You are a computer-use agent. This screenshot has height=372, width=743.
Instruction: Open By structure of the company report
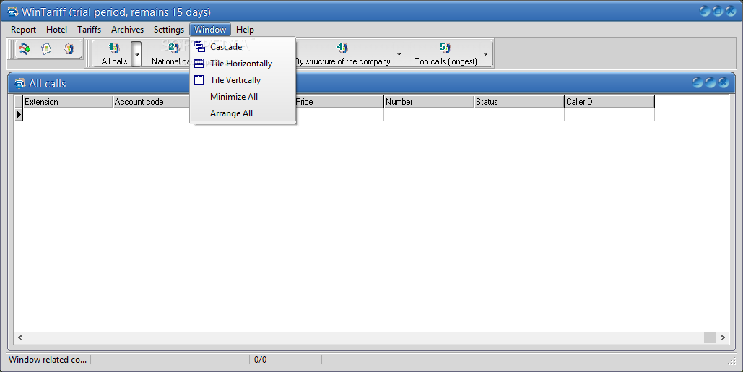(342, 54)
